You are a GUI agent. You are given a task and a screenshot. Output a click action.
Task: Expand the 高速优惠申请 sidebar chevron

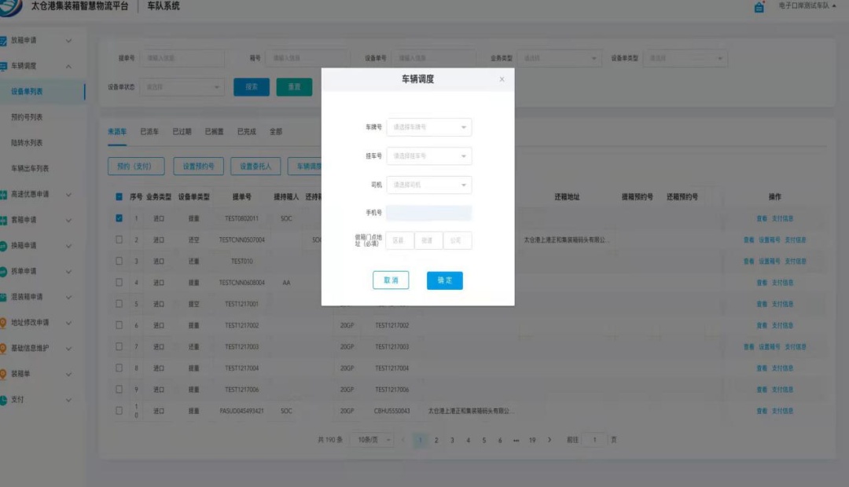[68, 195]
